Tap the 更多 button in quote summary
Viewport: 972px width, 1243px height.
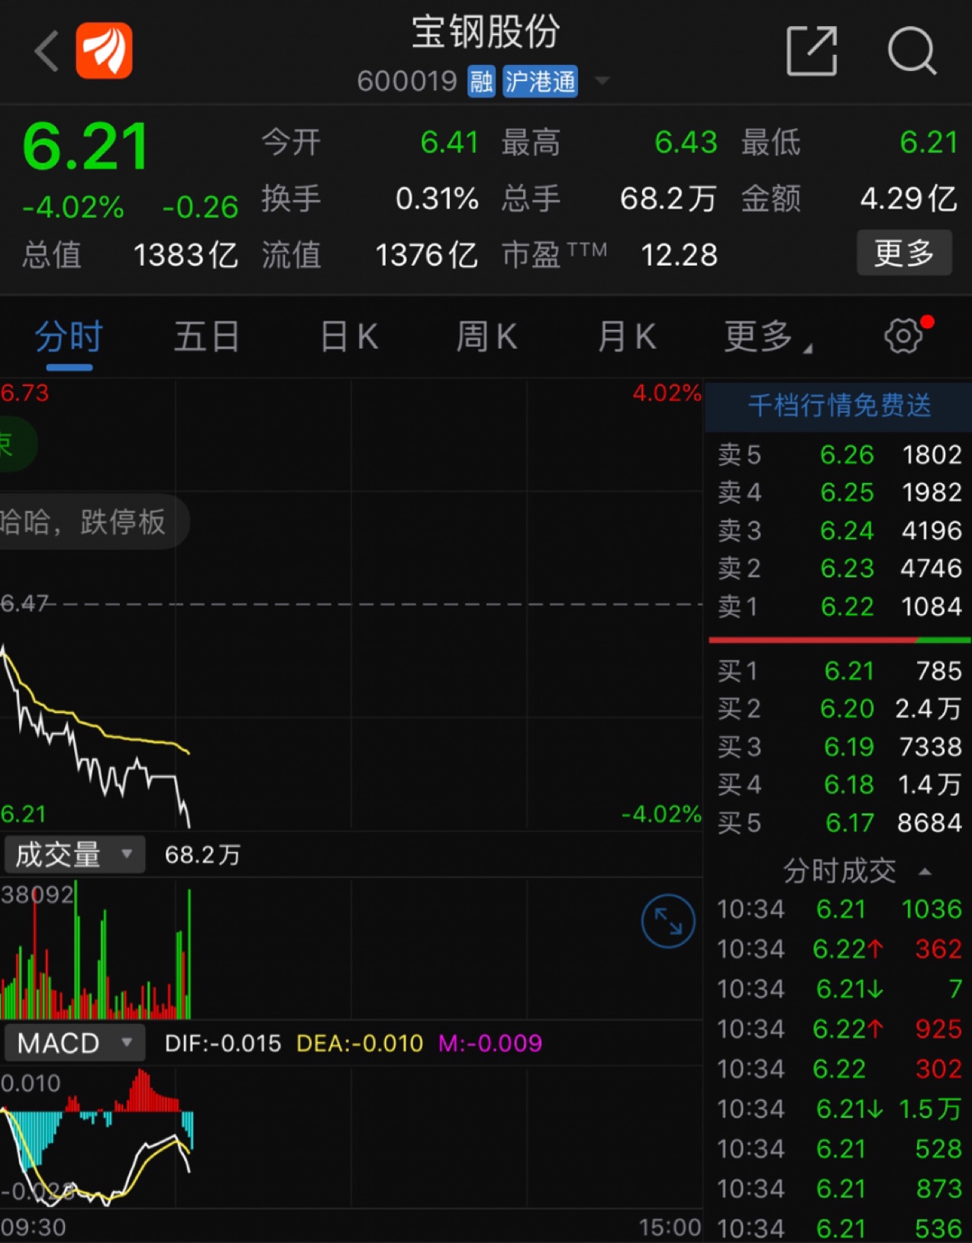point(904,253)
